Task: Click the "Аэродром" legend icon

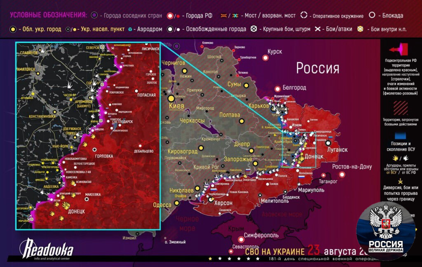Action: [x=129, y=30]
